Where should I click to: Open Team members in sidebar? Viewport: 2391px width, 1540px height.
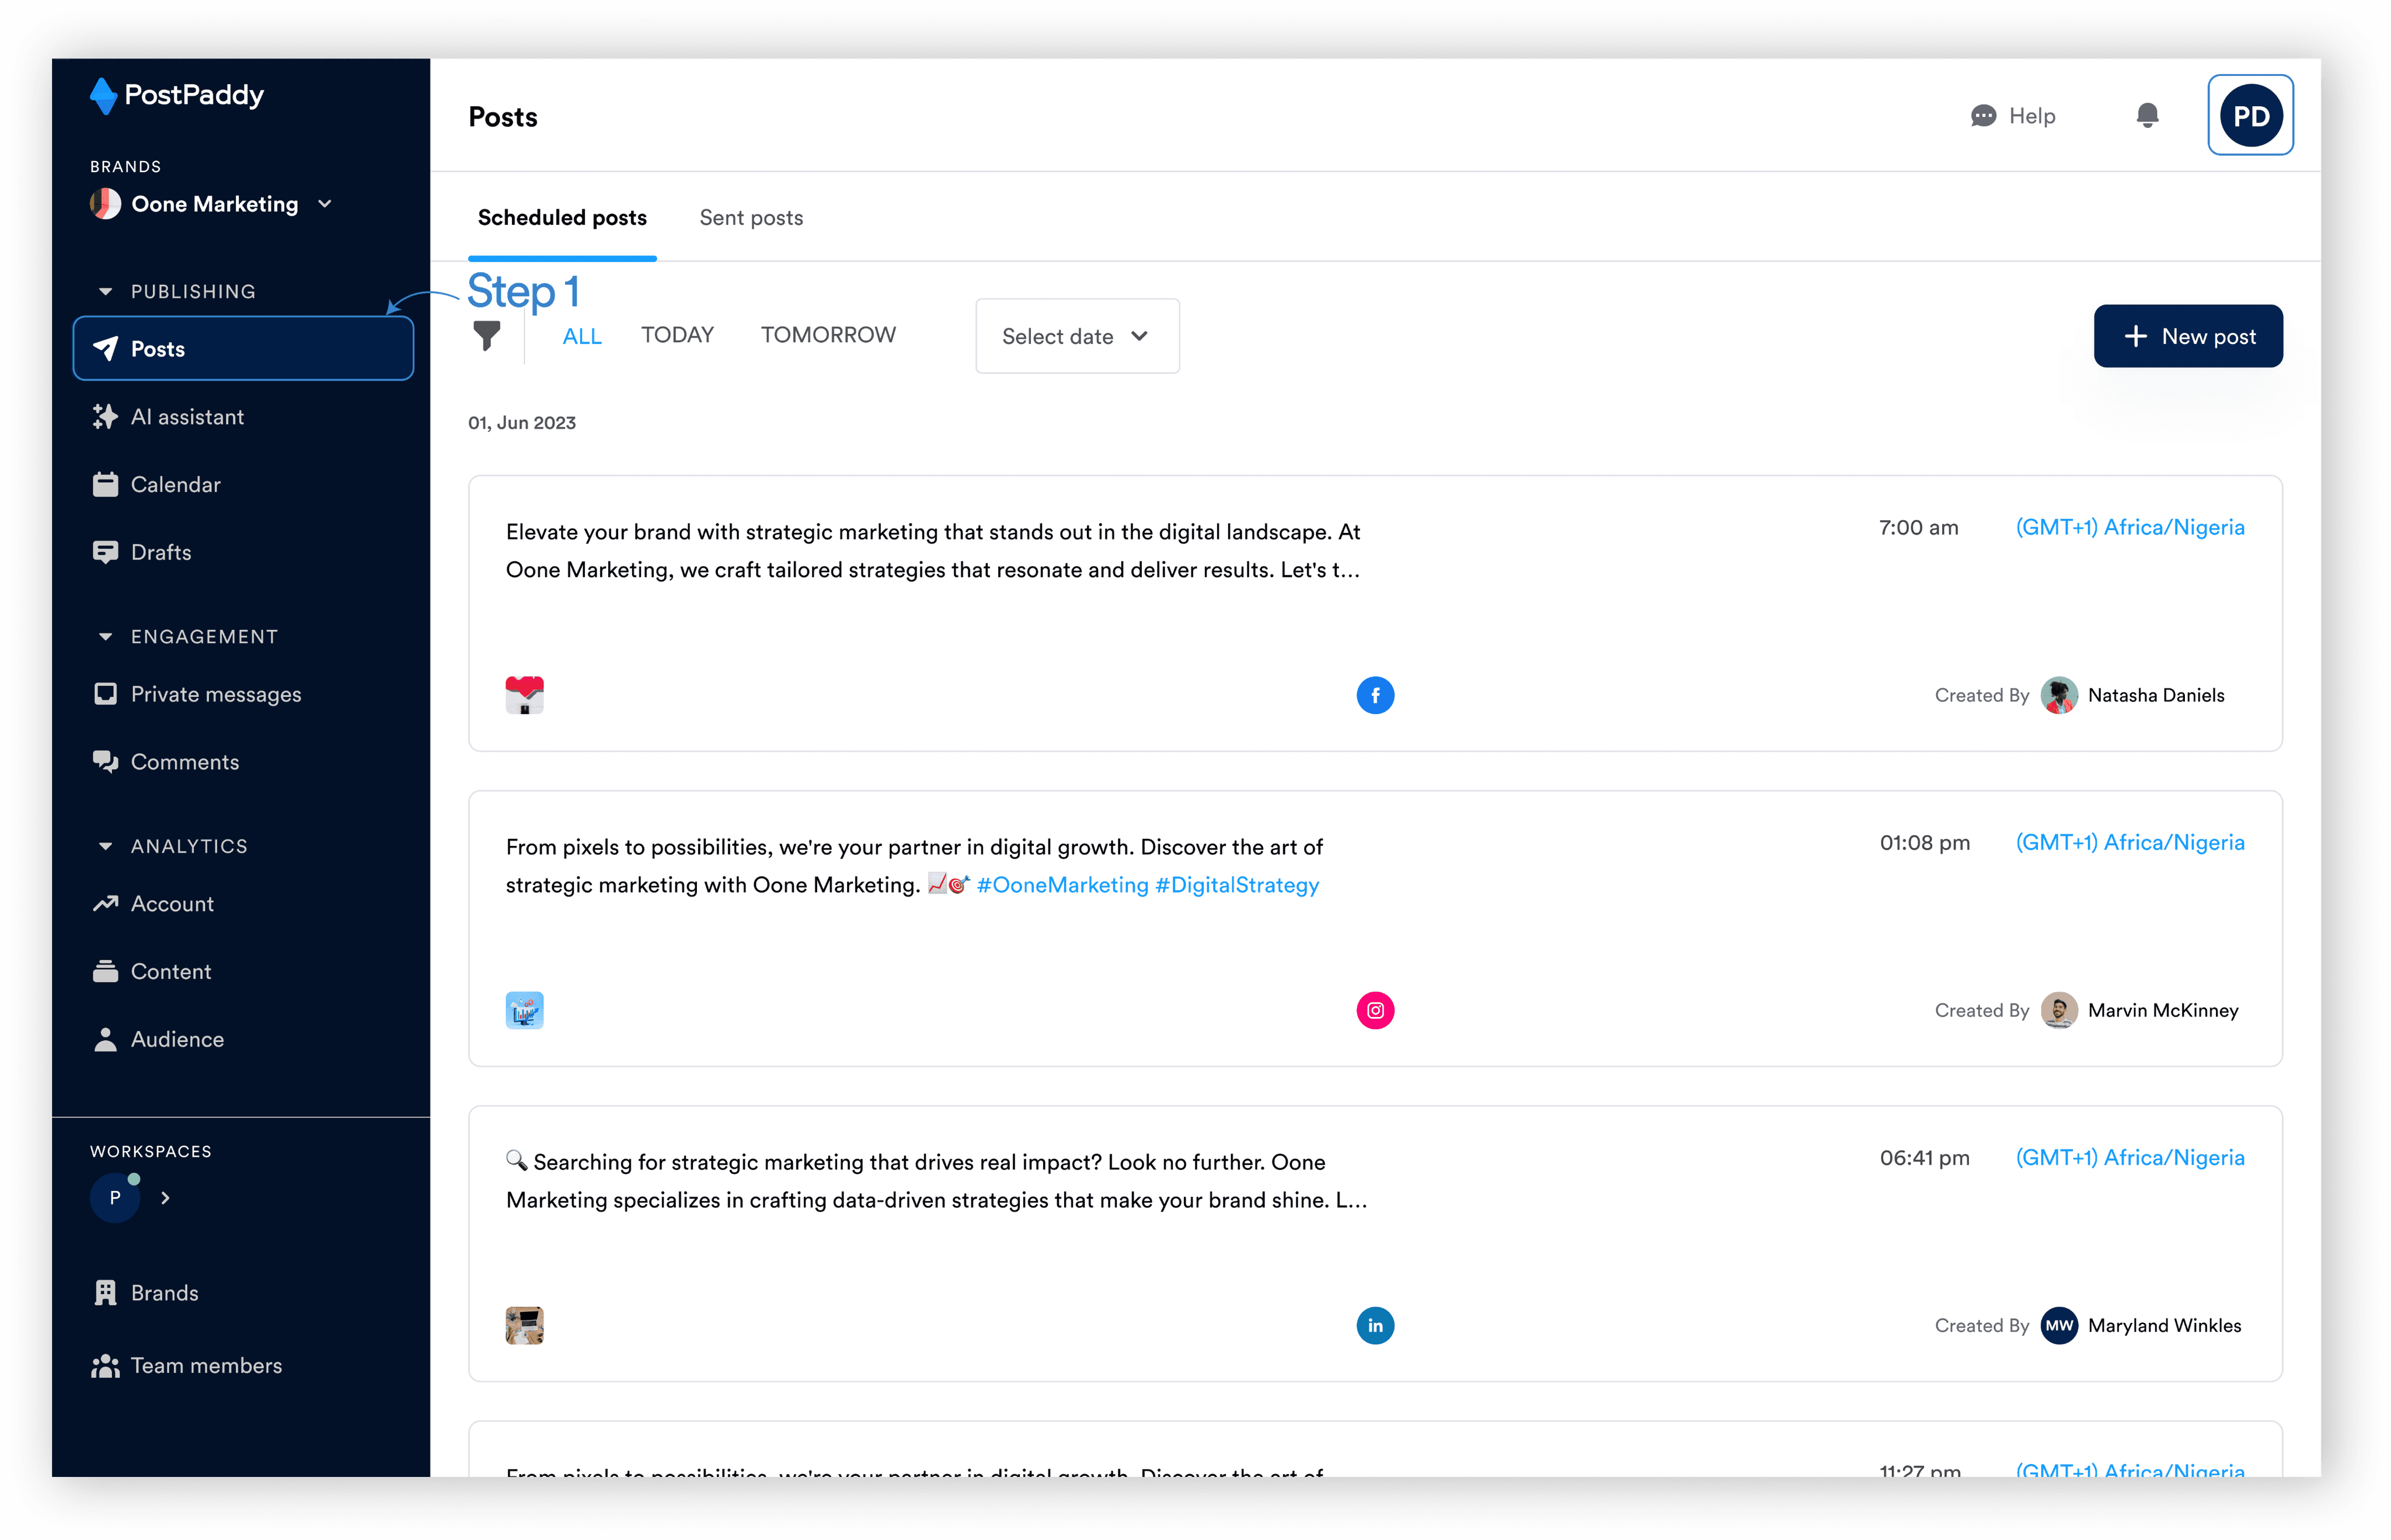(x=206, y=1365)
